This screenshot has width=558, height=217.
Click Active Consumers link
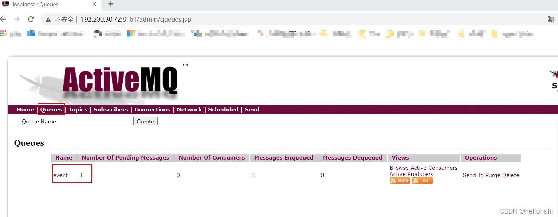click(x=434, y=168)
